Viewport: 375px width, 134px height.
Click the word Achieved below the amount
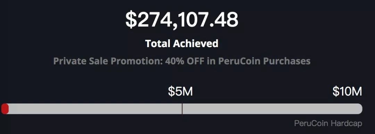pyautogui.click(x=195, y=44)
